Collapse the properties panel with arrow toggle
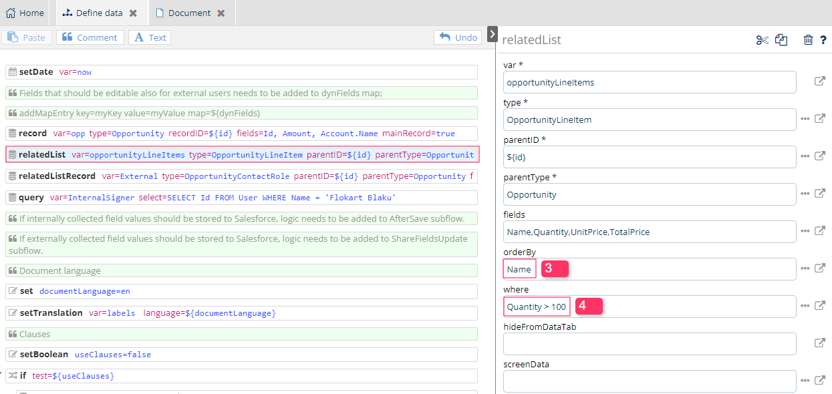This screenshot has width=832, height=394. coord(492,34)
